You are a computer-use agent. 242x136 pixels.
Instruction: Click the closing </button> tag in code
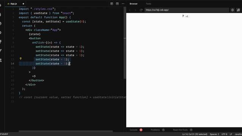(36, 80)
